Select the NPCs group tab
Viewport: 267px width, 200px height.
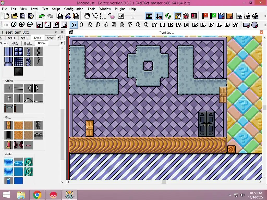(x=15, y=43)
